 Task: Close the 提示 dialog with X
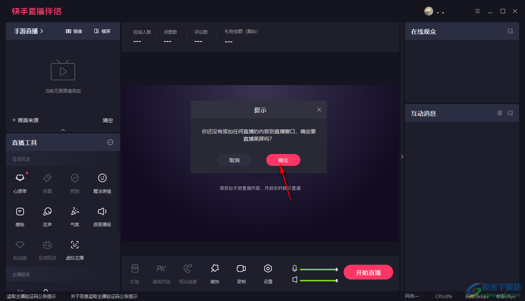[x=319, y=110]
